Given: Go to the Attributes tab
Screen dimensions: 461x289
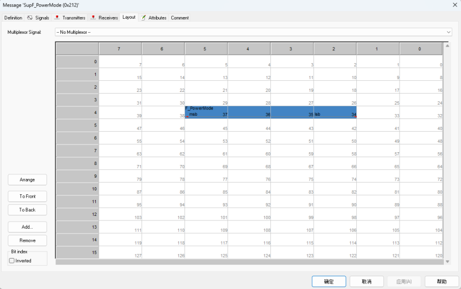Looking at the screenshot, I should pyautogui.click(x=154, y=18).
